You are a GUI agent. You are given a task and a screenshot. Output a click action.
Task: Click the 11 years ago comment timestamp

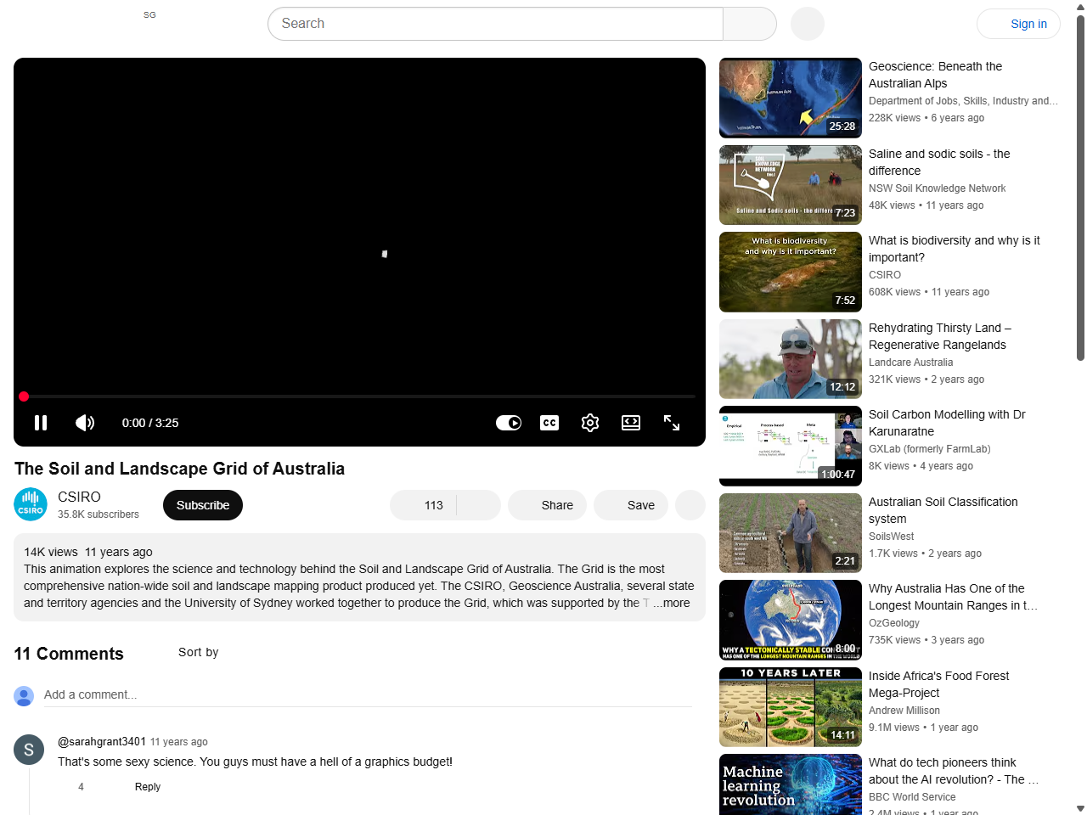[x=179, y=742]
